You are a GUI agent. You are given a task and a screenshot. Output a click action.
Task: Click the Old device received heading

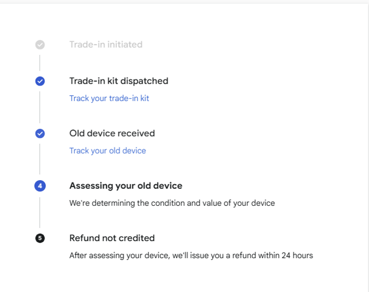point(112,133)
